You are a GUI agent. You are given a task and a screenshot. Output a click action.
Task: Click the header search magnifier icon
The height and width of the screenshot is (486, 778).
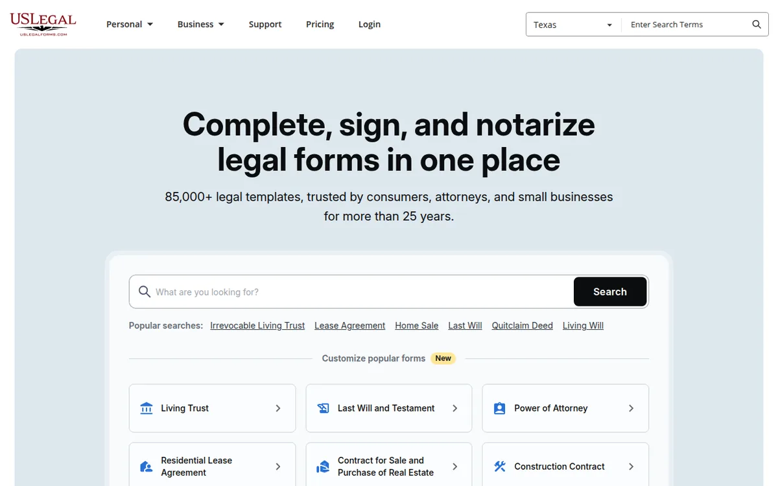pyautogui.click(x=757, y=25)
